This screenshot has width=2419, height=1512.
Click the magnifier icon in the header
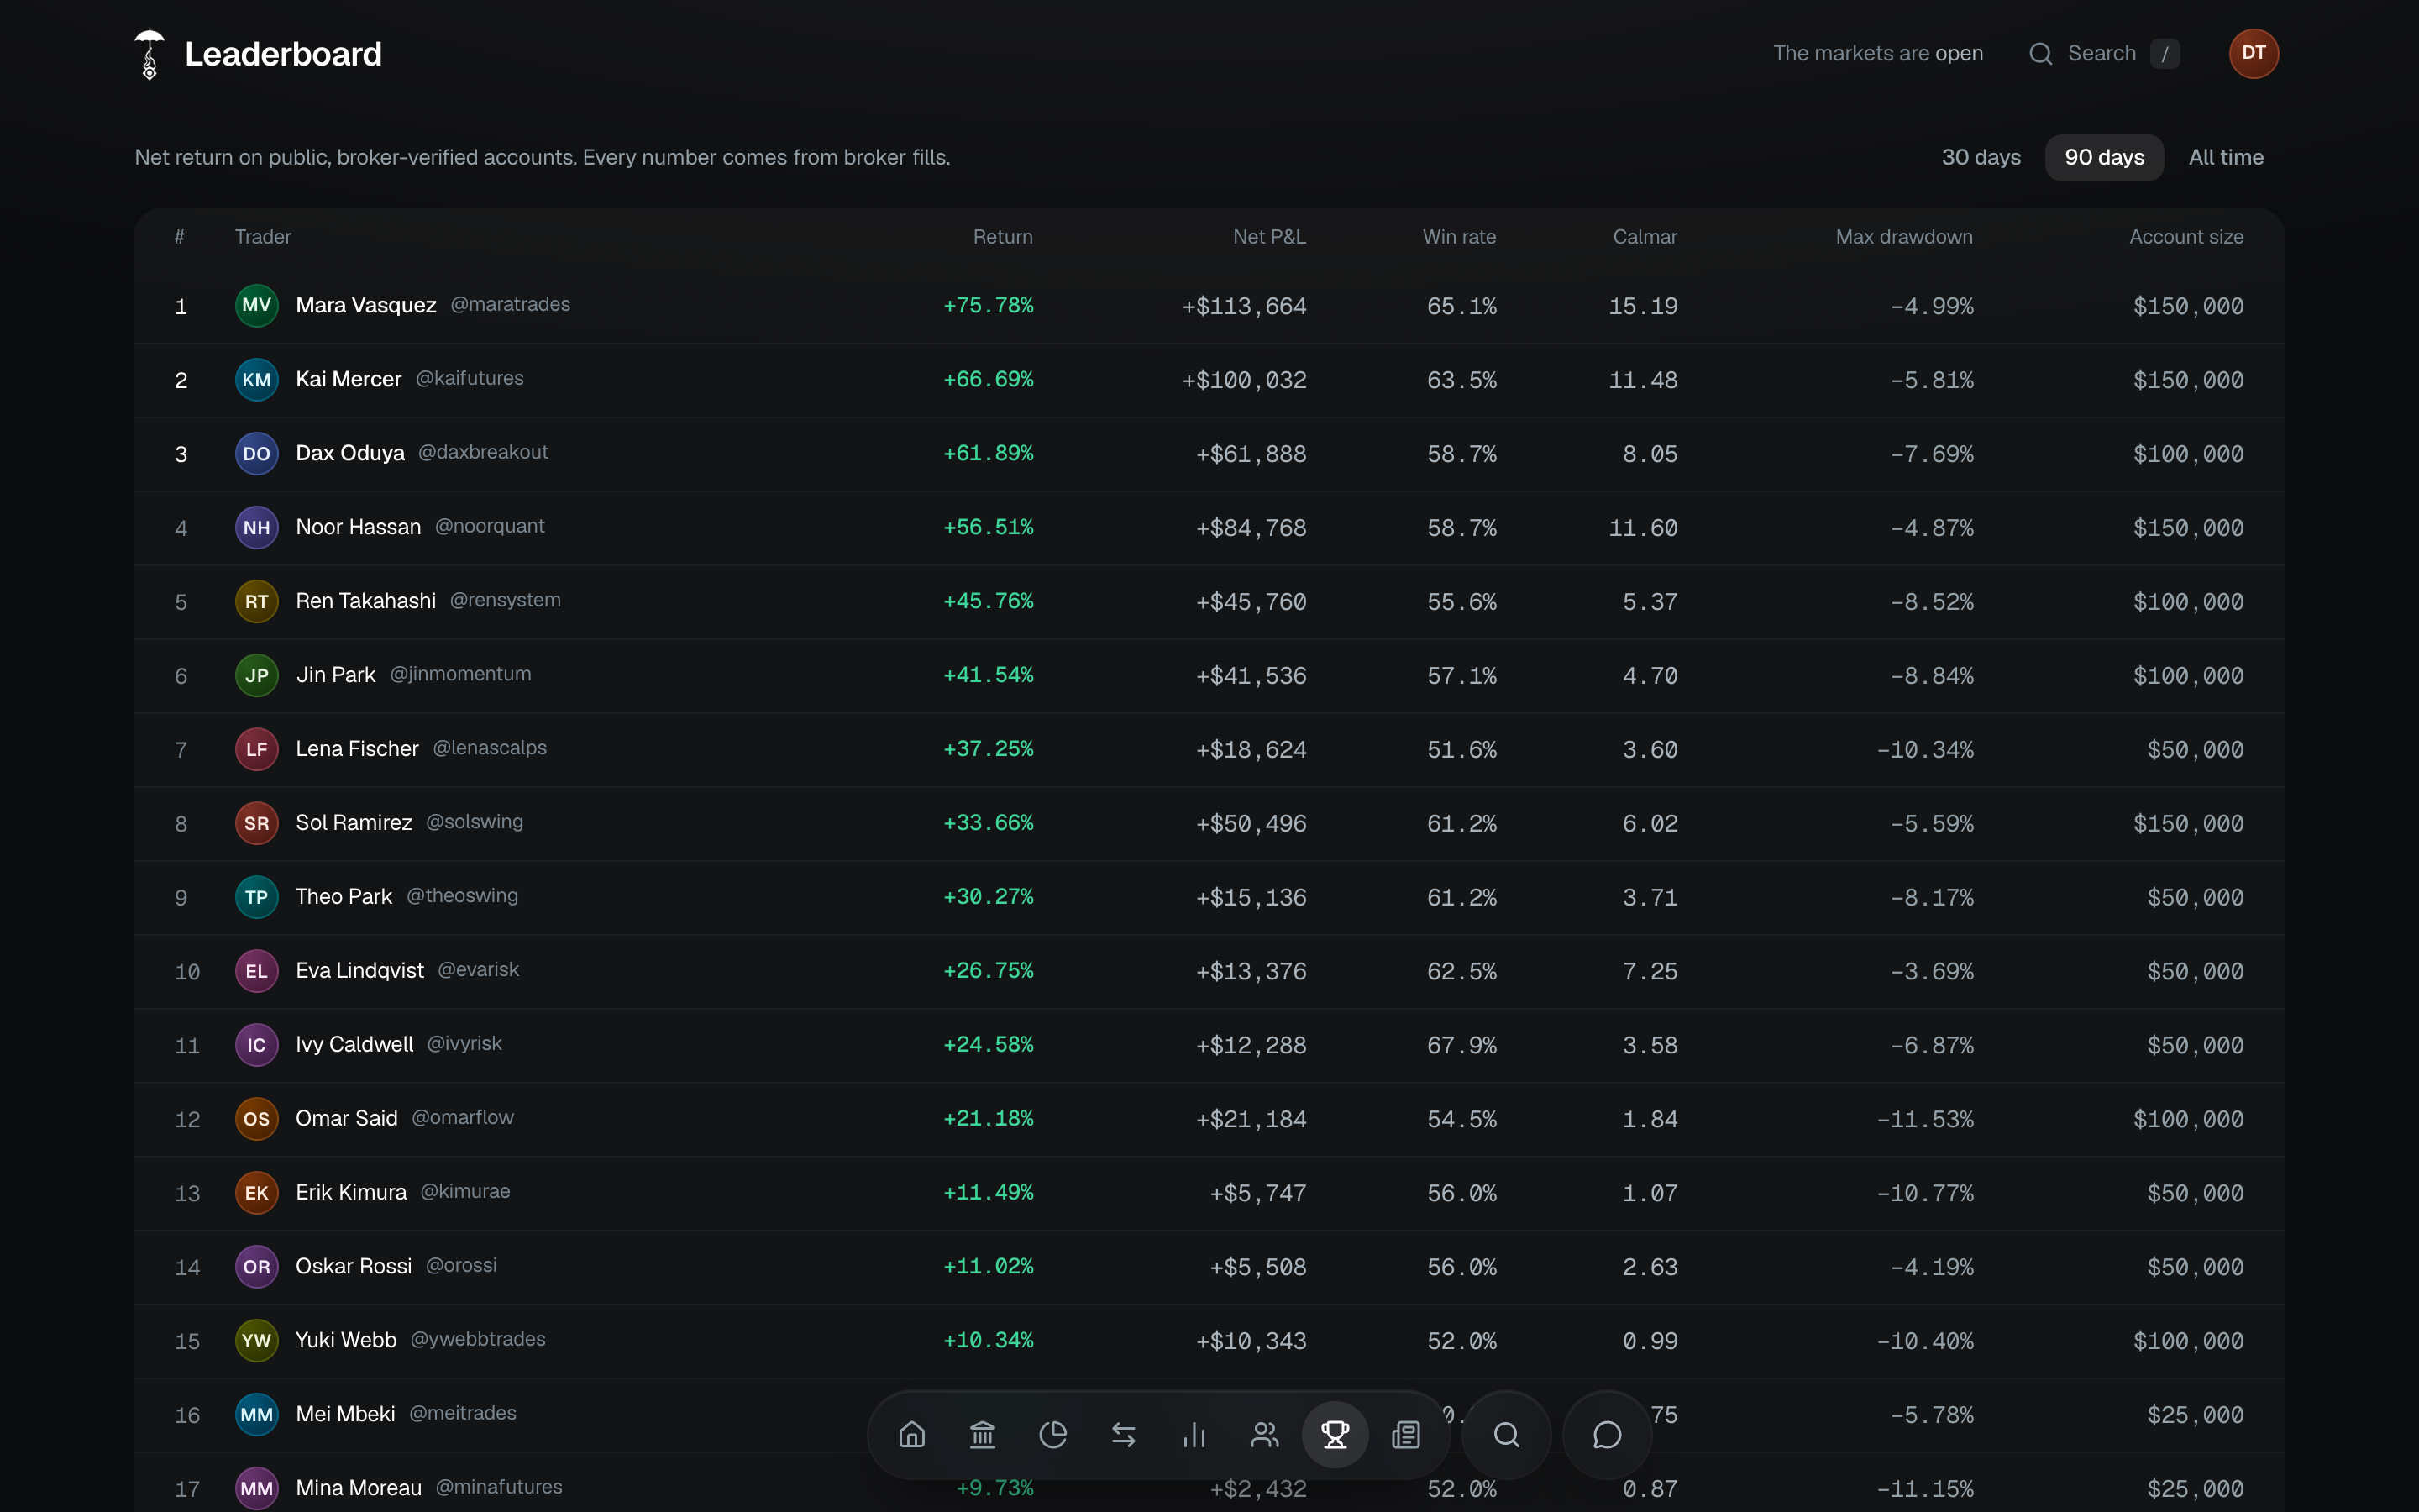[2040, 54]
